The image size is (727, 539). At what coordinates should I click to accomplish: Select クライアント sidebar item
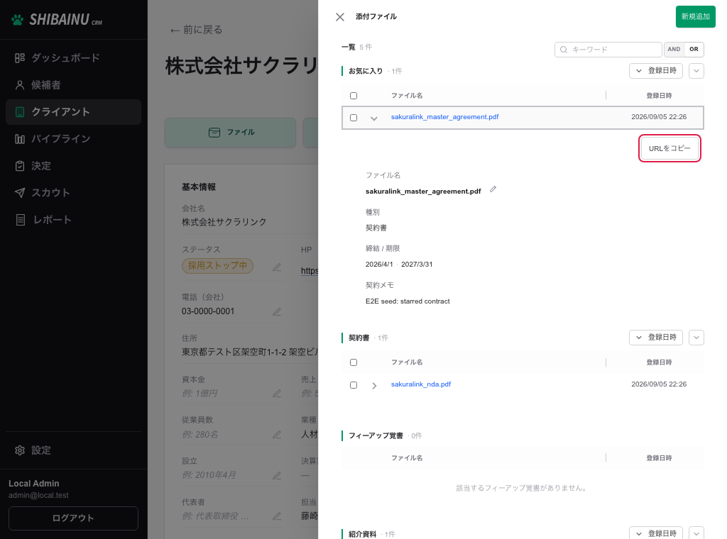pyautogui.click(x=73, y=111)
